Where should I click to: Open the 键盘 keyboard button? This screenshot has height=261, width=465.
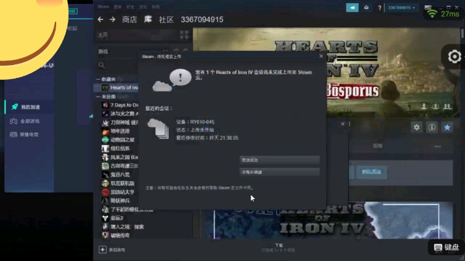(x=446, y=247)
